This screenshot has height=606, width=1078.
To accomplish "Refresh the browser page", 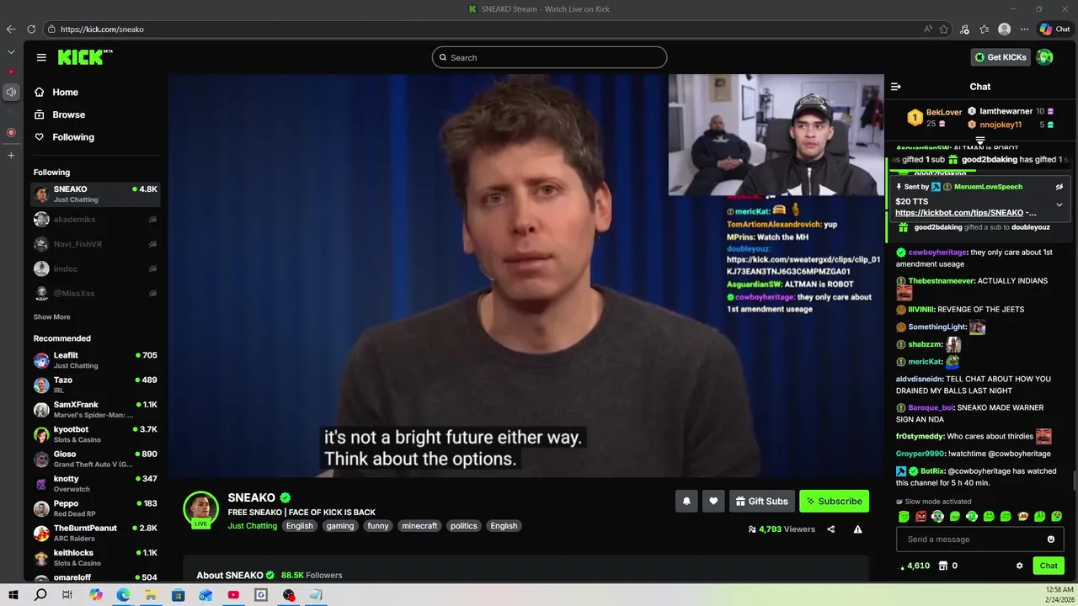I will (x=31, y=29).
